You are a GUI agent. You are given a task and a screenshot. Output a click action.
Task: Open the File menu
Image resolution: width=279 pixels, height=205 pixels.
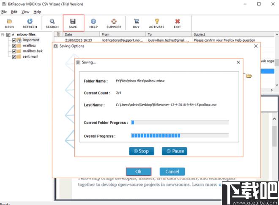click(4, 12)
